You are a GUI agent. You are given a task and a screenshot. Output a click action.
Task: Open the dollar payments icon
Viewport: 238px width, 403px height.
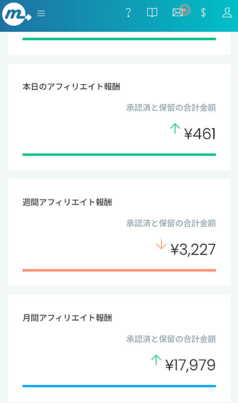coord(203,13)
